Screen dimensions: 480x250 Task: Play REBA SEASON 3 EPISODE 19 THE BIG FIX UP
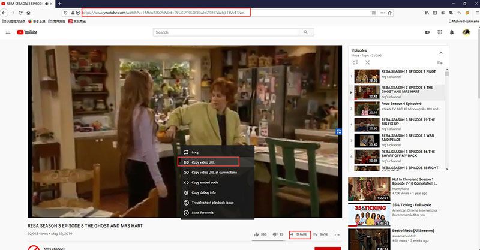point(397,125)
